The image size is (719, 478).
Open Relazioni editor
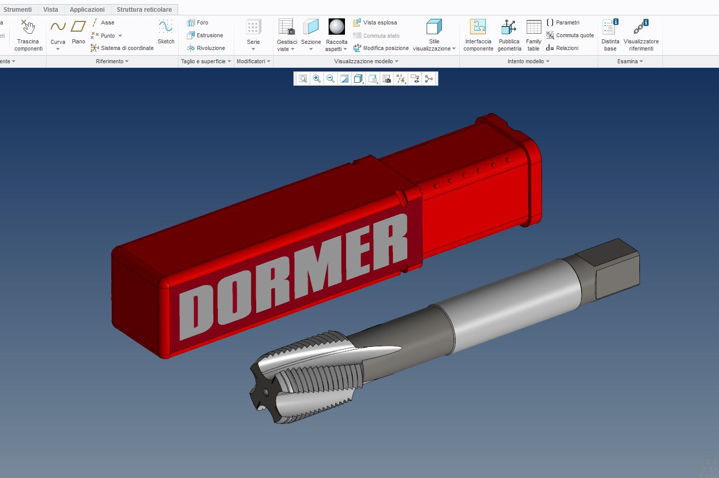pyautogui.click(x=562, y=48)
